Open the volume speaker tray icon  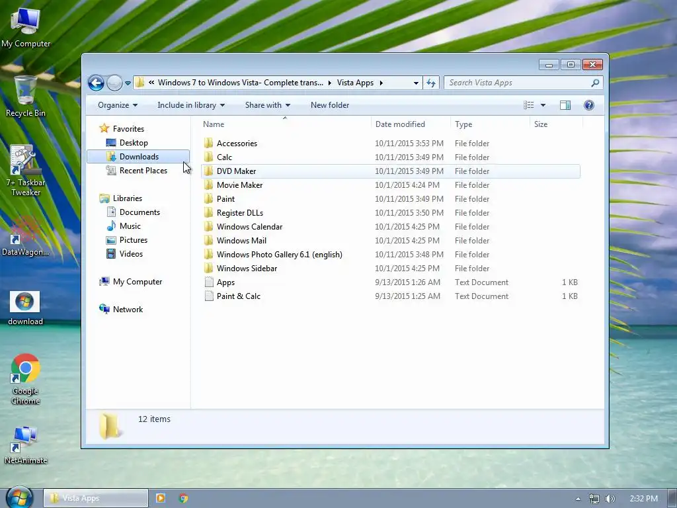tap(610, 499)
